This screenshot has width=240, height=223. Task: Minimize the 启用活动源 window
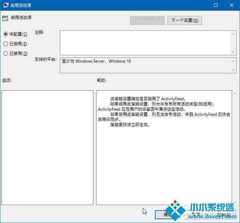[x=200, y=5]
